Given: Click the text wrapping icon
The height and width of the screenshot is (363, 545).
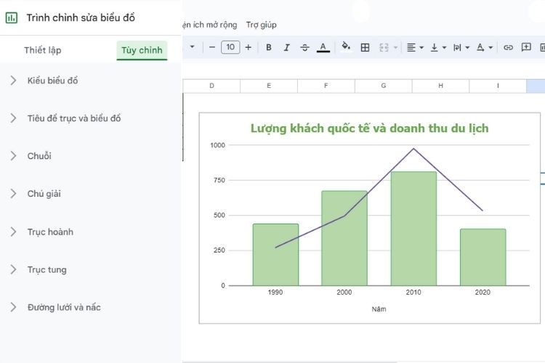Looking at the screenshot, I should (x=457, y=48).
